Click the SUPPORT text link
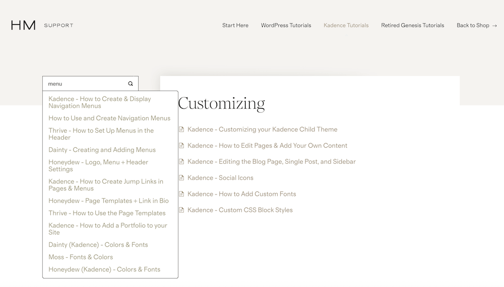Viewport: 504px width, 287px height. (58, 25)
